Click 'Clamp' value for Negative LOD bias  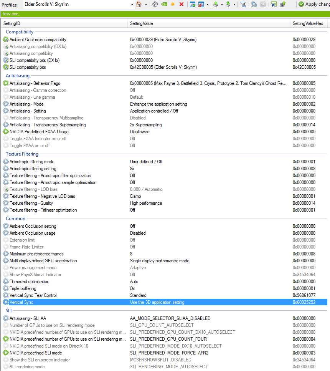(135, 196)
